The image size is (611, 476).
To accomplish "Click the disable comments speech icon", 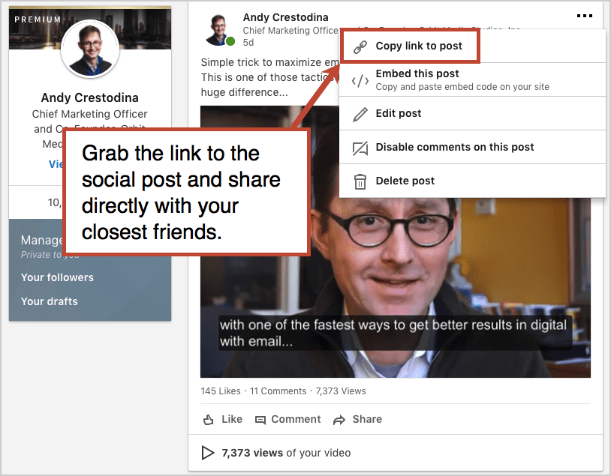I will click(x=360, y=148).
